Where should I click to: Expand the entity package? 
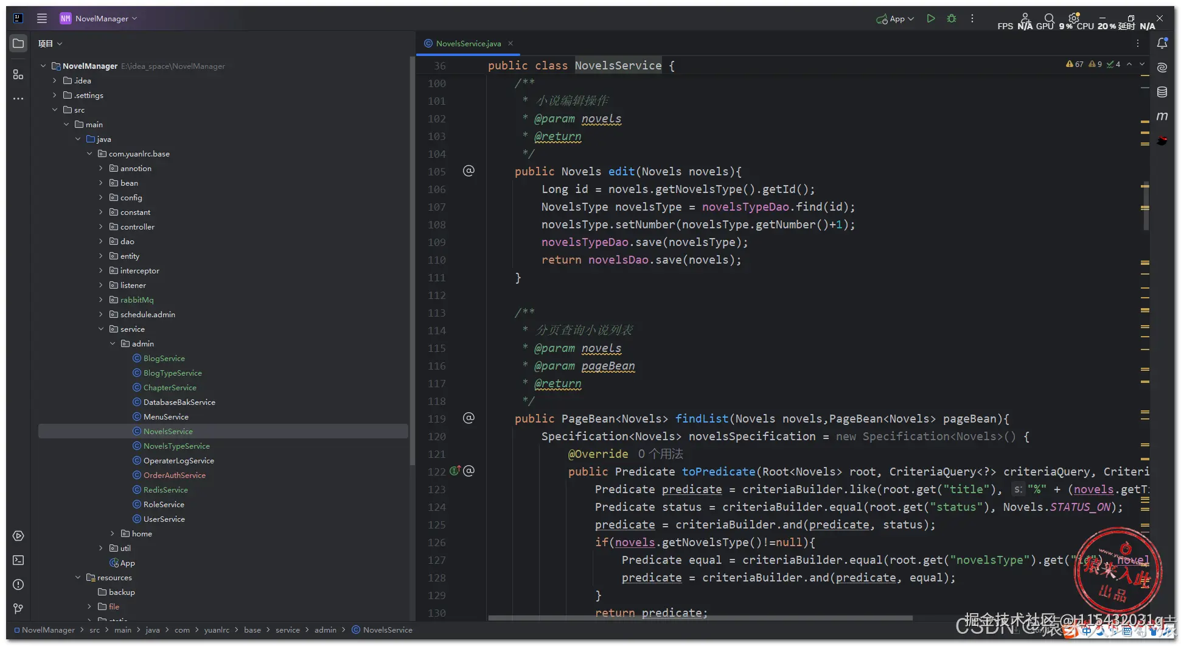pyautogui.click(x=101, y=256)
